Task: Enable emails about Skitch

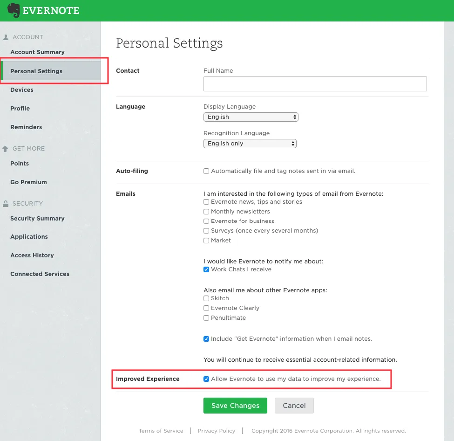Action: click(x=206, y=298)
